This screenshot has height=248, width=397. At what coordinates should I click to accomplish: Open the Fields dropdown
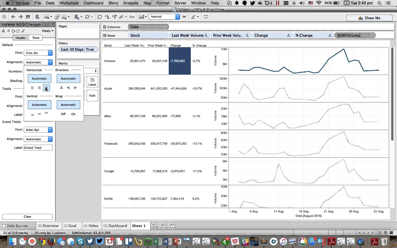click(x=48, y=31)
